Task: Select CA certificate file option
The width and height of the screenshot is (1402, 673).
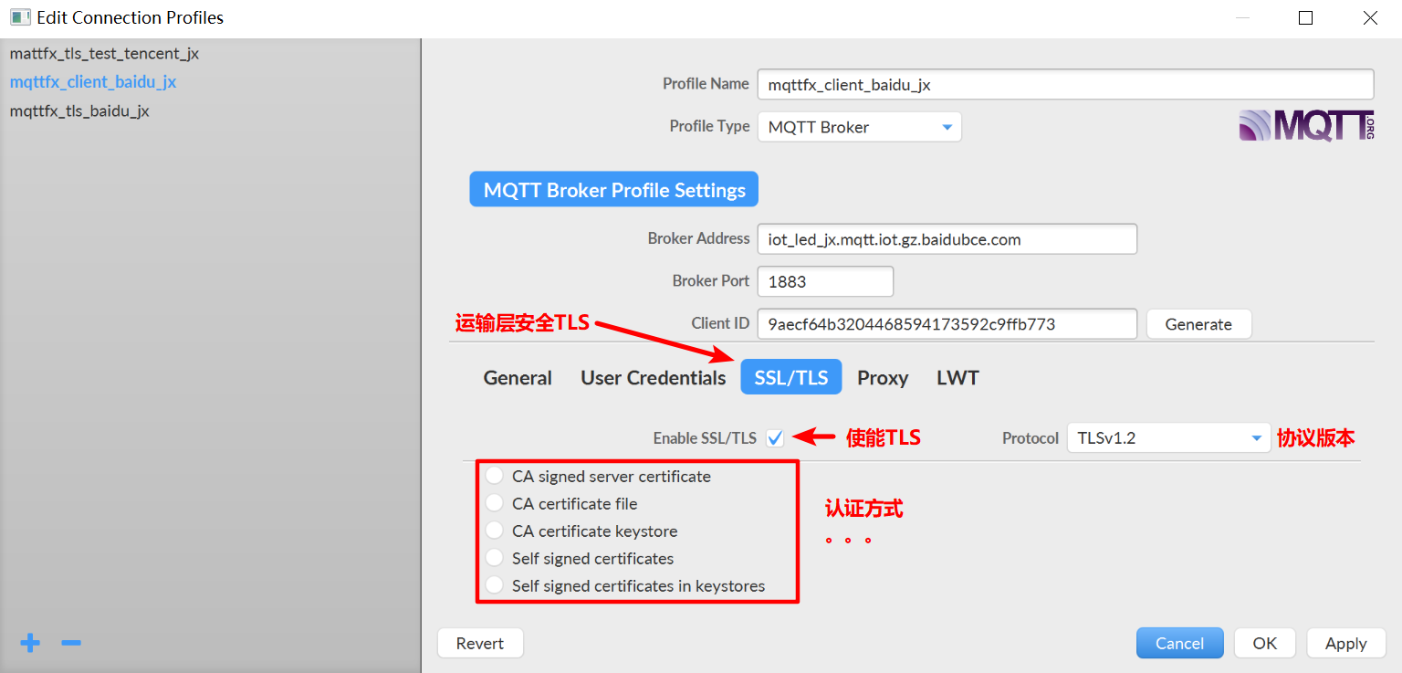Action: (495, 503)
